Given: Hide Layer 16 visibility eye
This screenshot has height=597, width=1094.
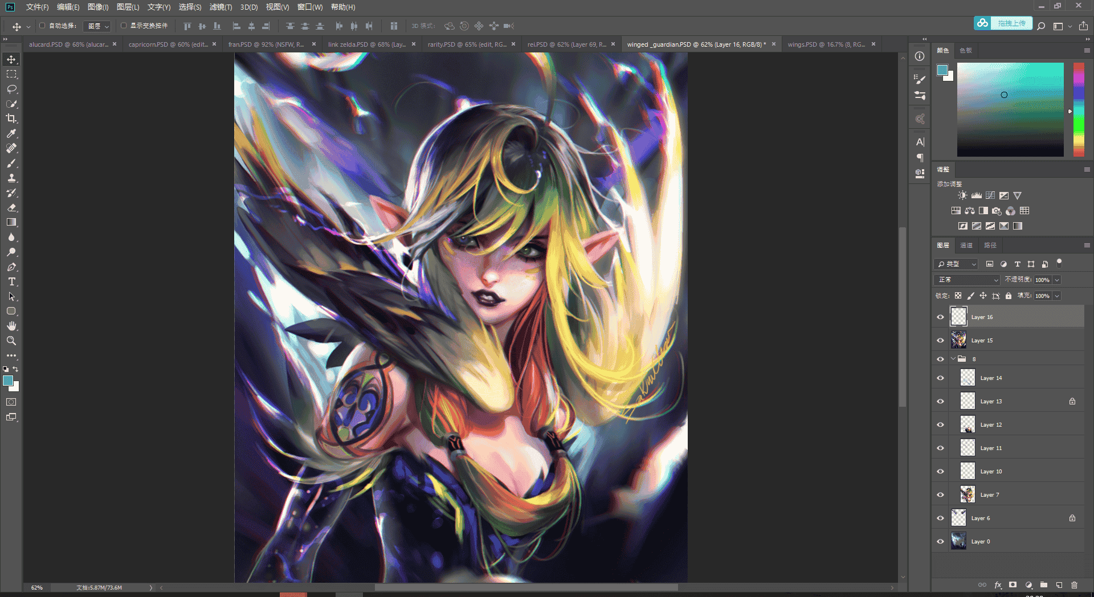Looking at the screenshot, I should pos(940,317).
